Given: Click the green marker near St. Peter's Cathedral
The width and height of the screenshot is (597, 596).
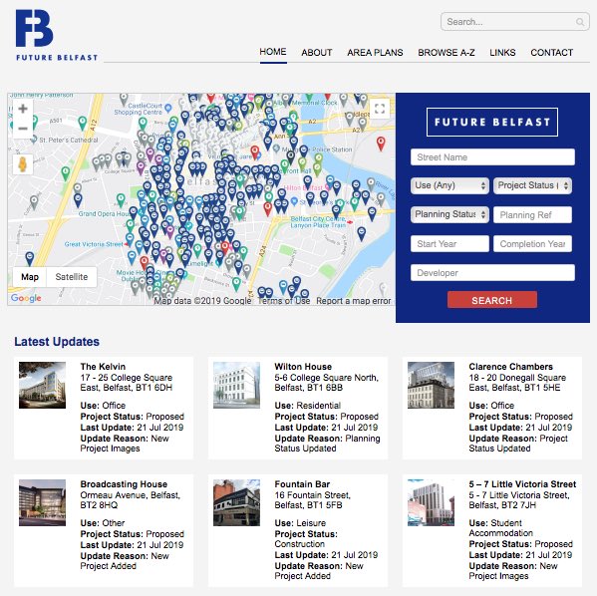Looking at the screenshot, I should click(x=83, y=123).
